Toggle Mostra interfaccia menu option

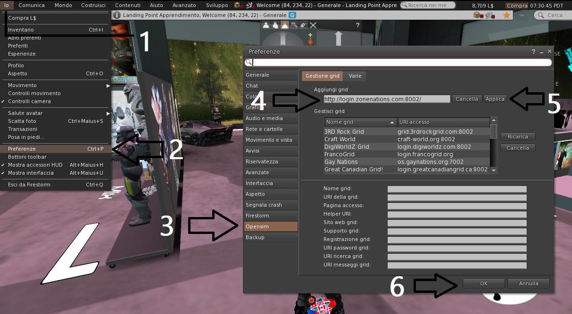31,173
